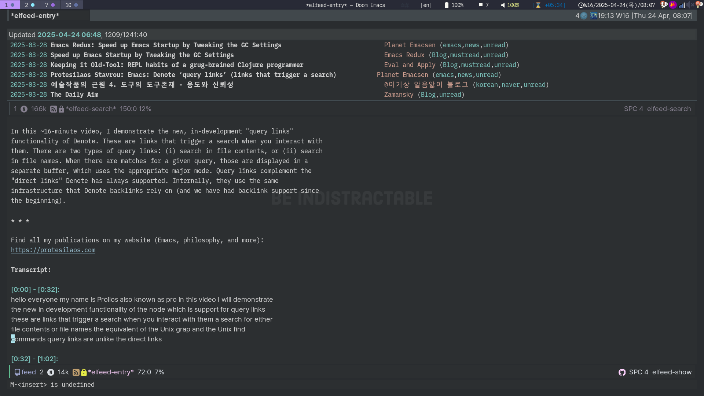This screenshot has width=704, height=396.
Task: Click the lock icon in the elfeed-search modeline
Action: 61,109
